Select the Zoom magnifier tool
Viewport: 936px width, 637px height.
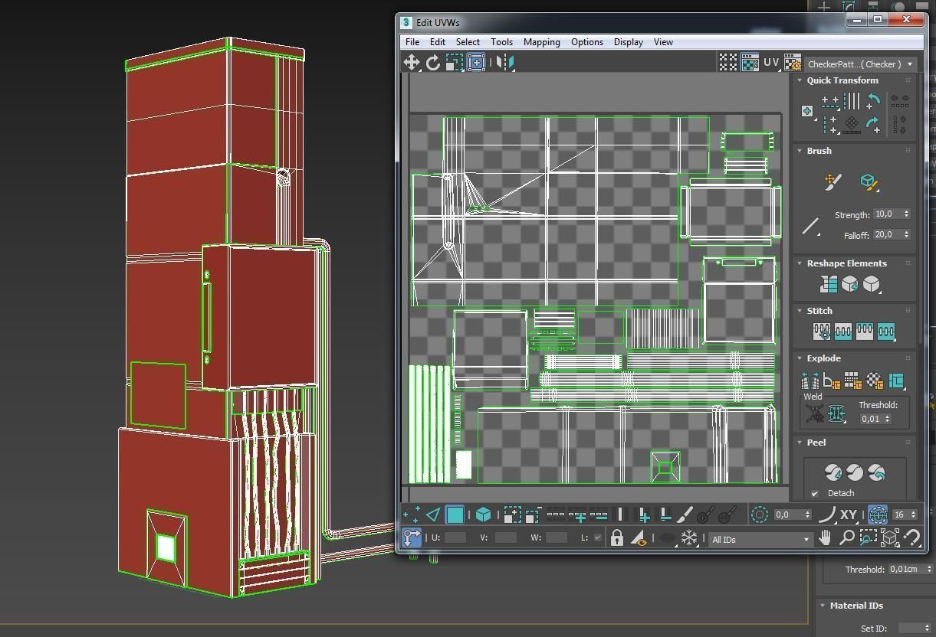[x=847, y=538]
